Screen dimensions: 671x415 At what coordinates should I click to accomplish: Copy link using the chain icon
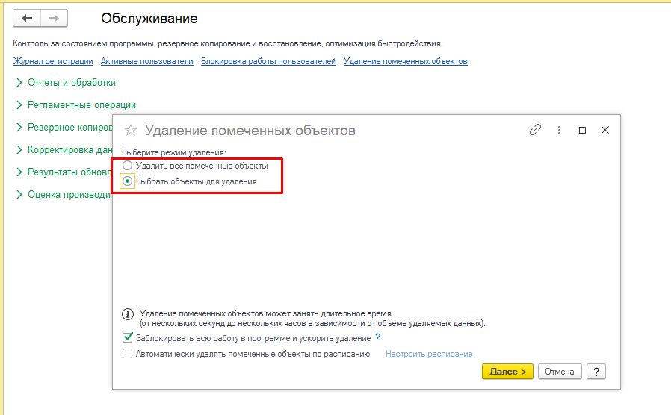(535, 130)
